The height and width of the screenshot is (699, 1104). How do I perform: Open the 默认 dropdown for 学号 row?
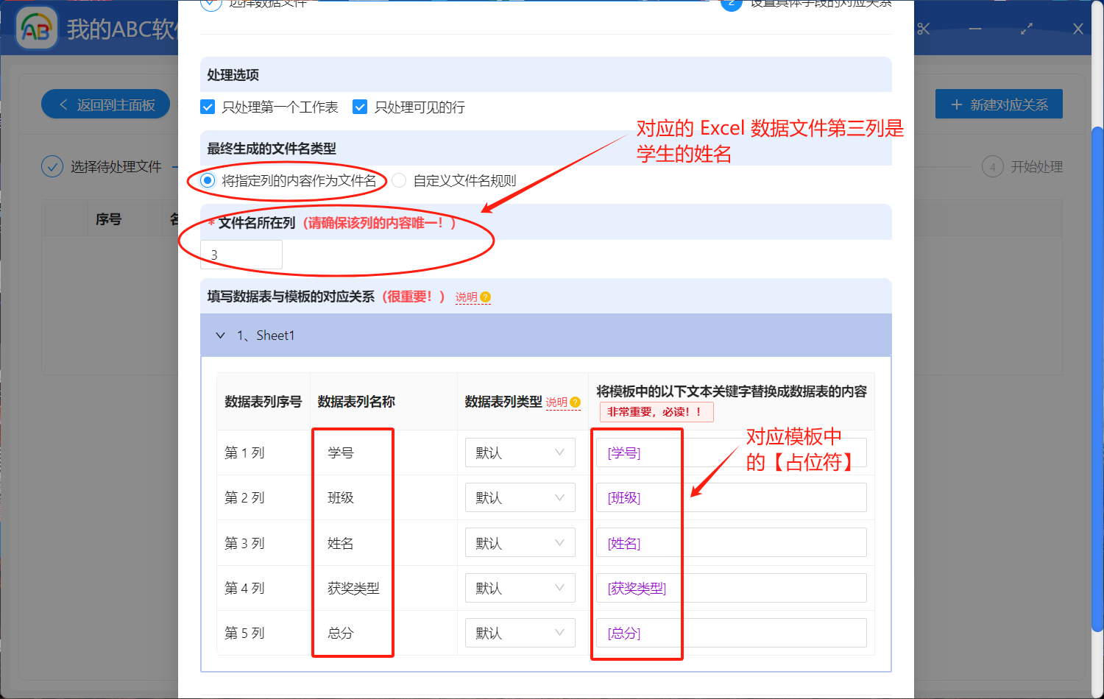(520, 453)
